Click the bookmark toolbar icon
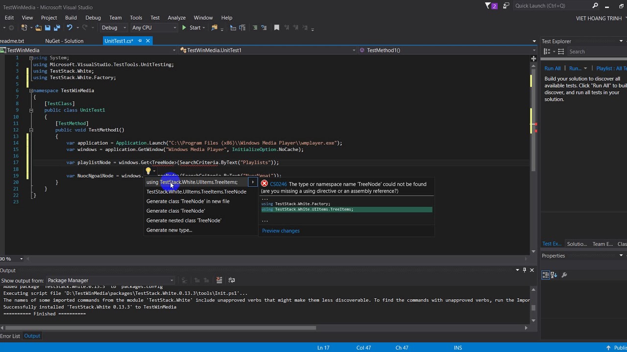 [x=277, y=28]
